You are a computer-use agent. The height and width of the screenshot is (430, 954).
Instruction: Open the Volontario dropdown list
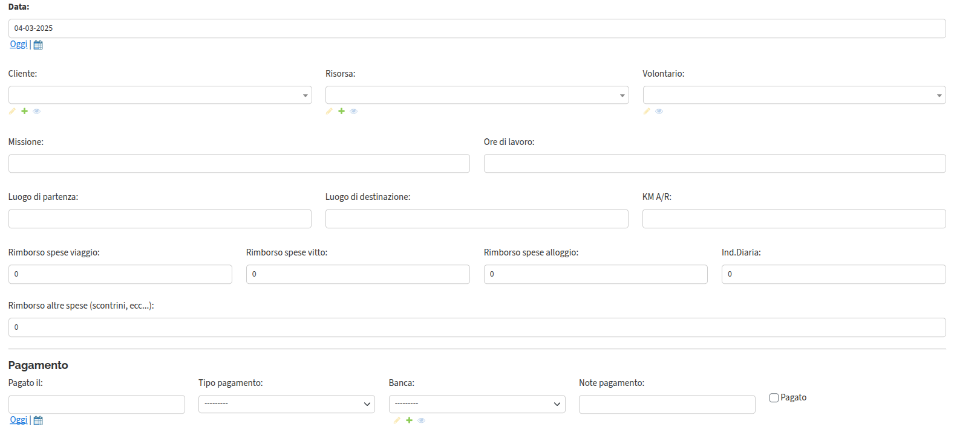click(794, 95)
